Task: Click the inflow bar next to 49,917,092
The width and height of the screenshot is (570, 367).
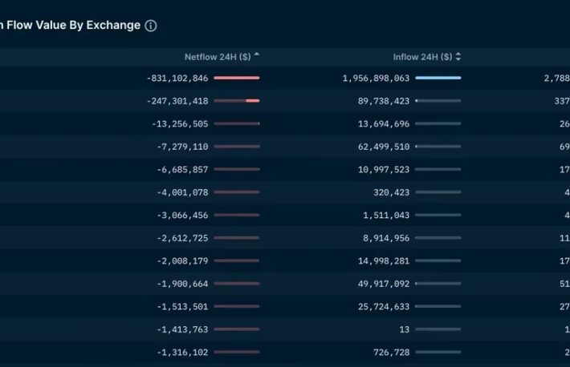Action: point(438,284)
